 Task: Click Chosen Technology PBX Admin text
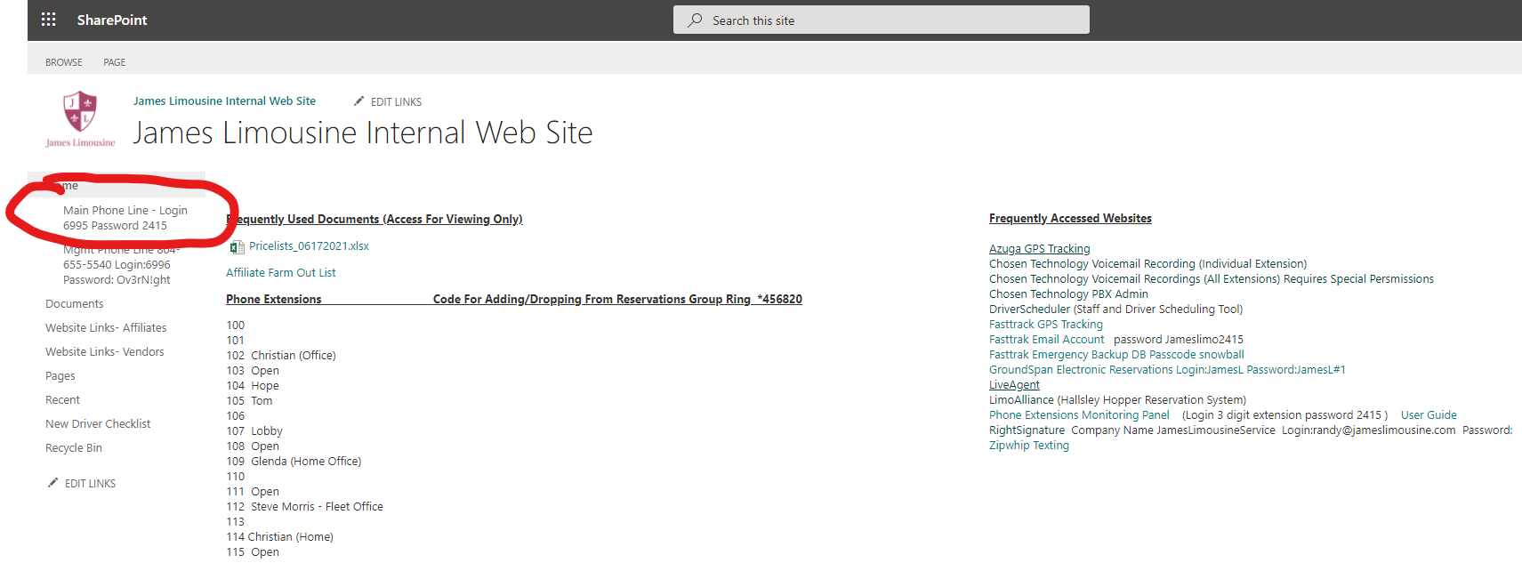click(x=1068, y=294)
